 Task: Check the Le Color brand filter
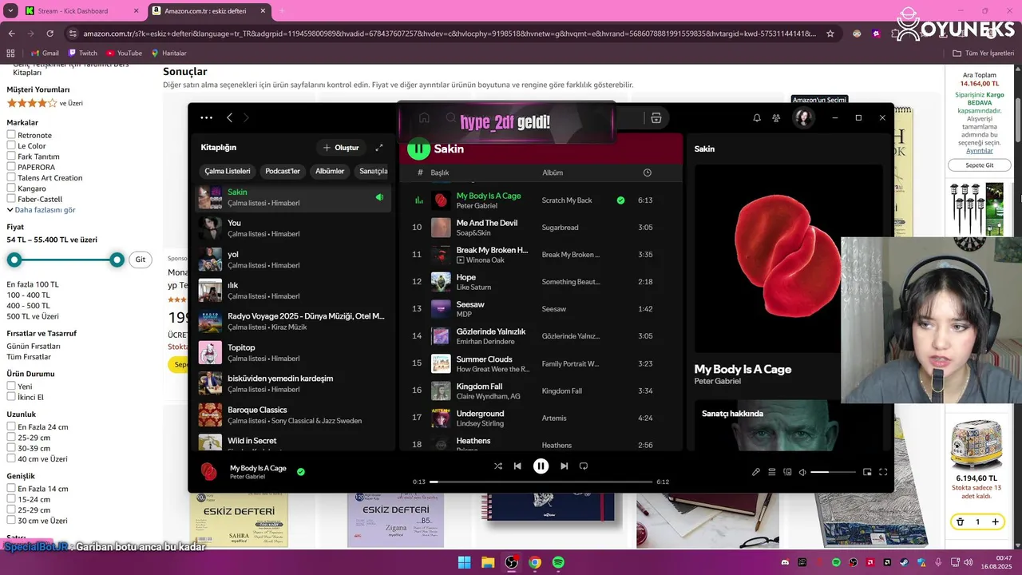11,145
